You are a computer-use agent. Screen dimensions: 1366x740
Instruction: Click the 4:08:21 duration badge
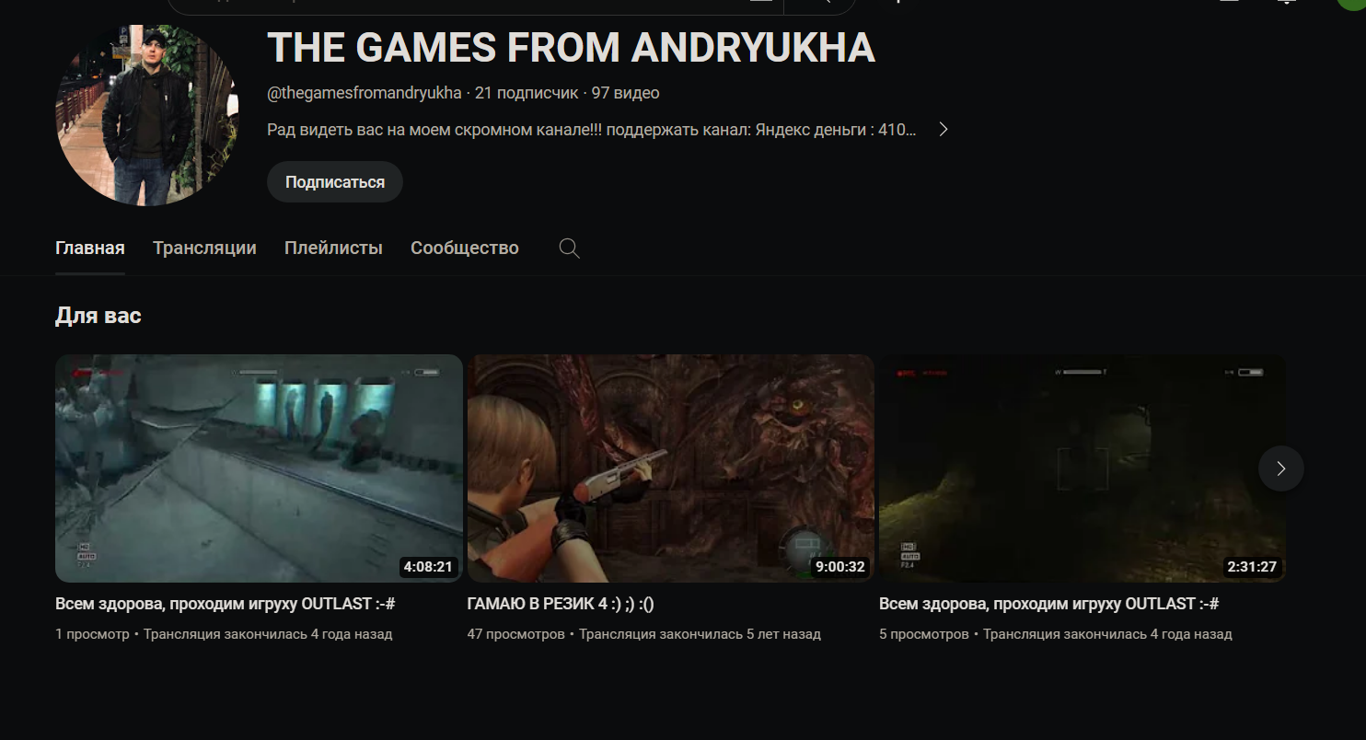(x=428, y=567)
